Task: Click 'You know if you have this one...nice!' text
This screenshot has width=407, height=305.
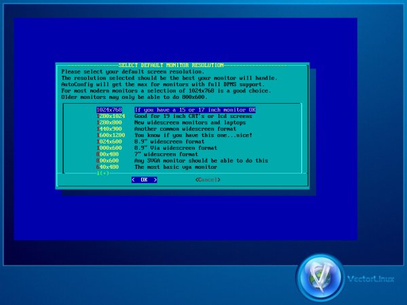Action: point(193,135)
